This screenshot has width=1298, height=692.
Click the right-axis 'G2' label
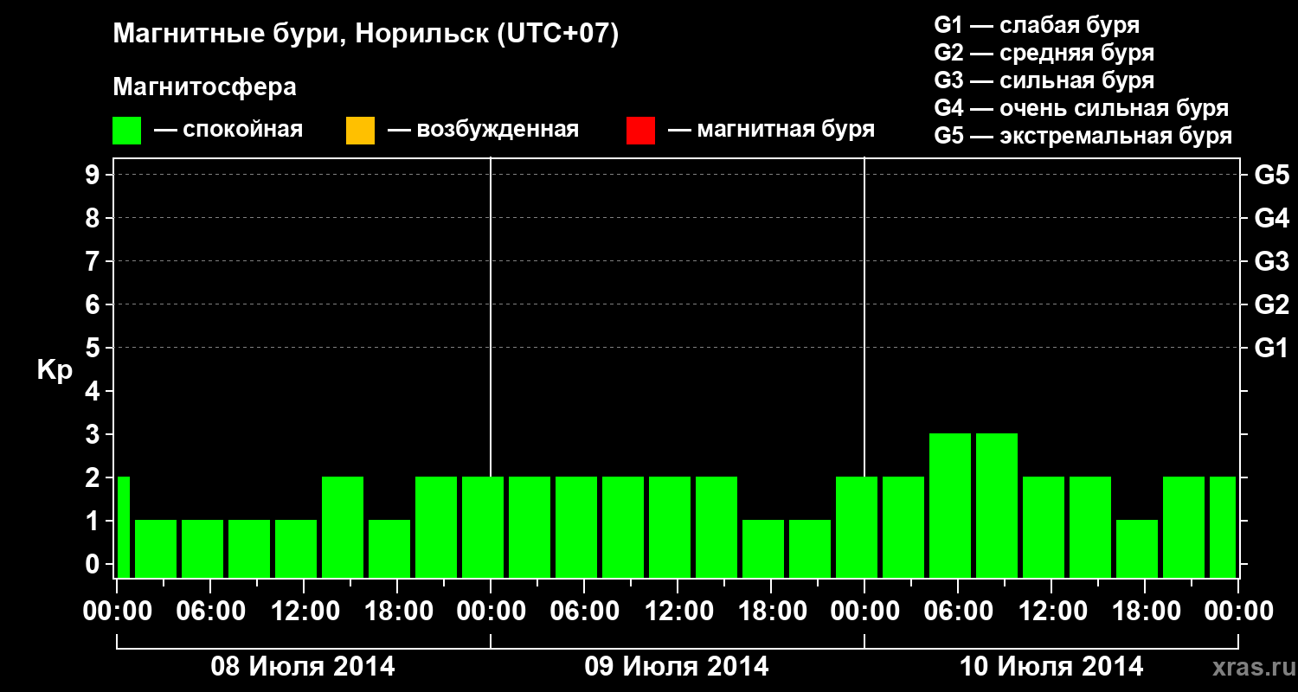click(1272, 304)
